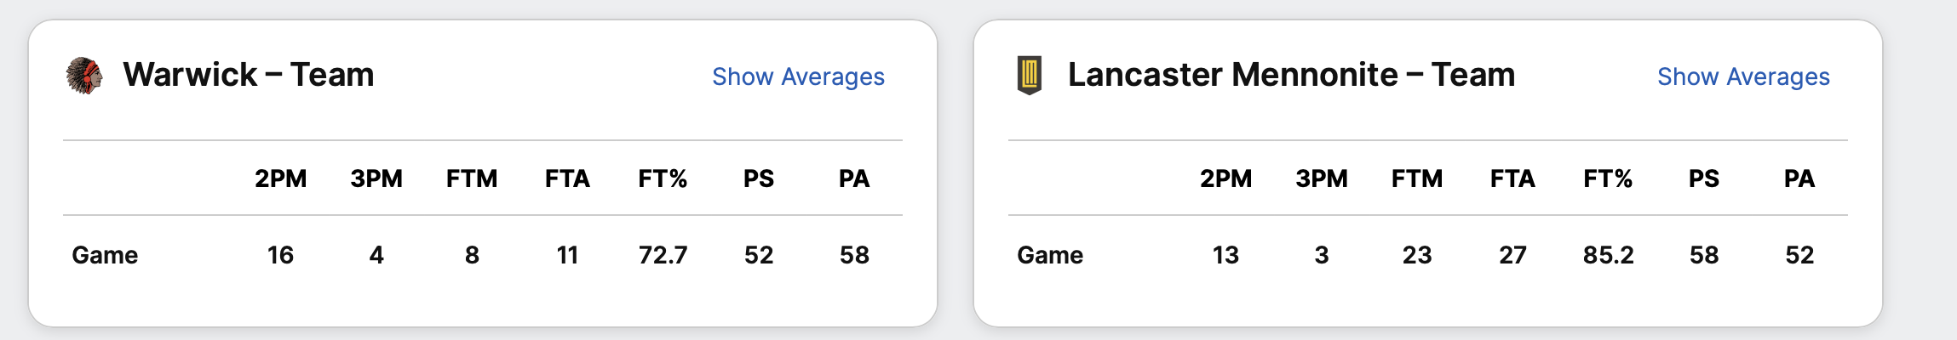The width and height of the screenshot is (1957, 340).
Task: Click Warwick's FTA value of 11
Action: point(567,255)
